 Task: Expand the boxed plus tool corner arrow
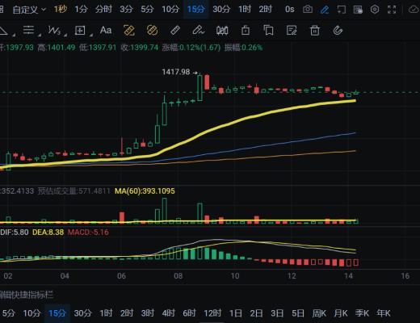coord(91,35)
